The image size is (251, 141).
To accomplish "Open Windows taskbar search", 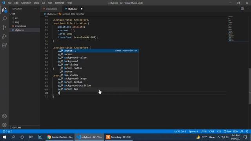I will [x=13, y=137].
